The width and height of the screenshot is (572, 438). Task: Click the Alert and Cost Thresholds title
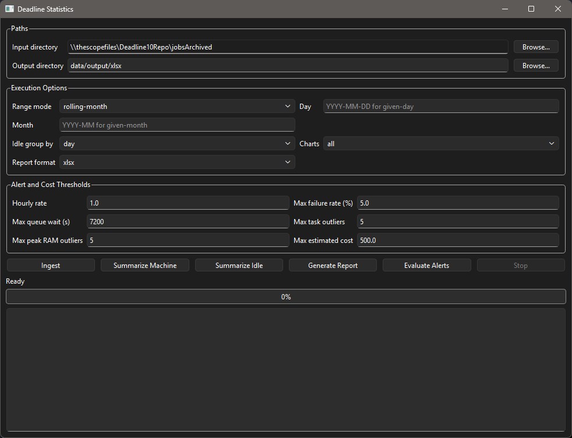click(x=50, y=184)
